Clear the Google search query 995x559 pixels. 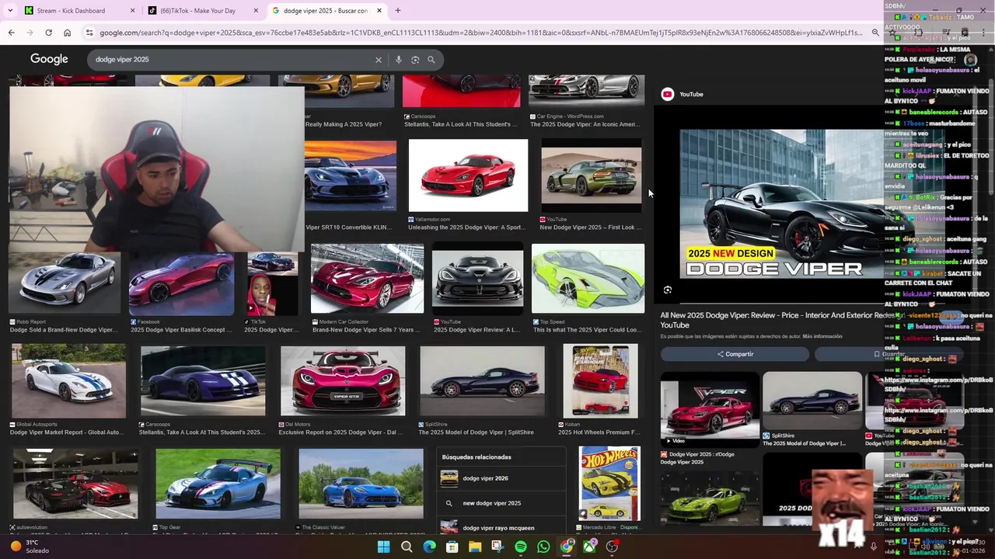click(379, 60)
